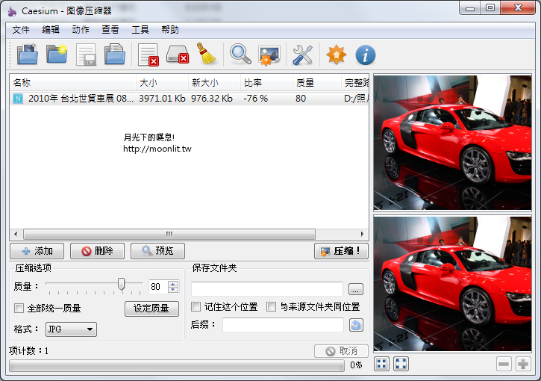Tick the 与来源文件夹同位置 checkbox

(x=272, y=307)
